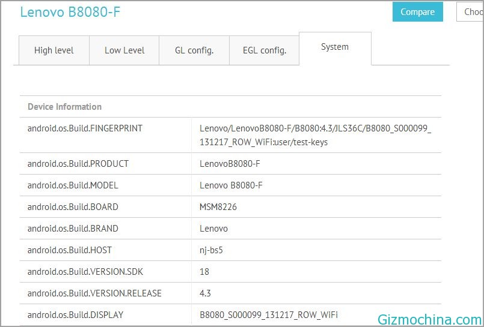Select the android.os.Build.PRODUCT label
Image resolution: width=484 pixels, height=327 pixels.
(78, 163)
